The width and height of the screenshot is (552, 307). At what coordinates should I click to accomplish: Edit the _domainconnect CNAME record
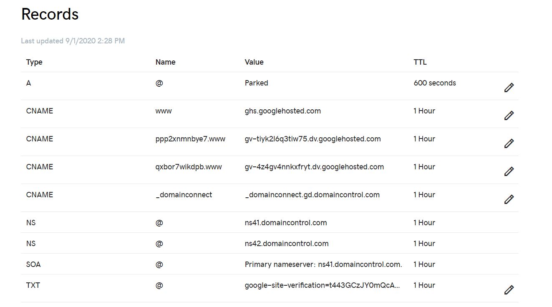click(509, 199)
